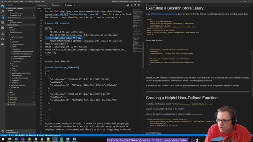Open File Explorer from the taskbar
Viewport: 253px width, 142px height.
coord(9,139)
